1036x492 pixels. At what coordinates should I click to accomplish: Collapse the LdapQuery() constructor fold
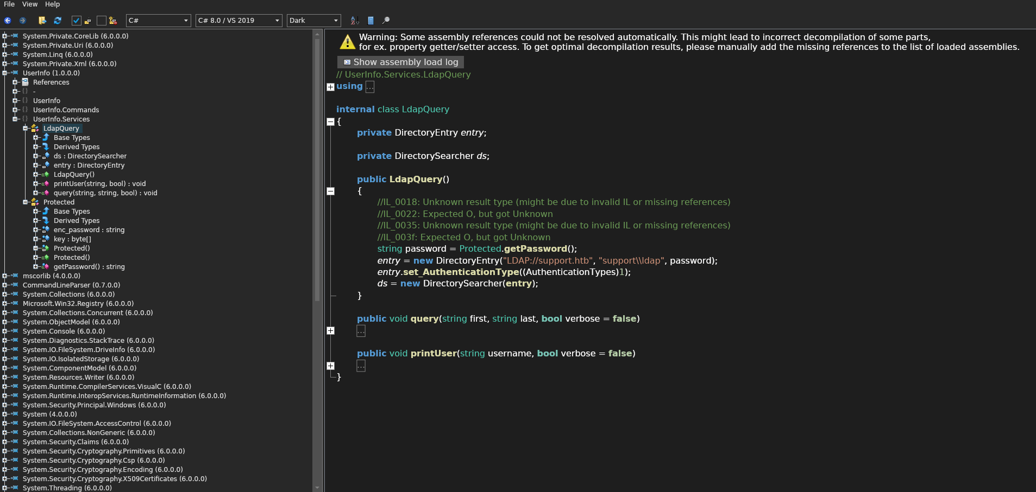point(330,191)
